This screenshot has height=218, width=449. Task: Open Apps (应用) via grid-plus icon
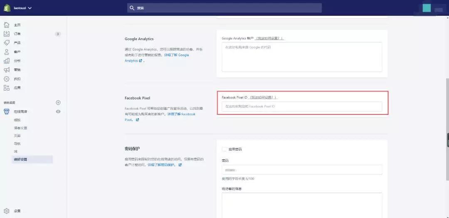click(7, 88)
